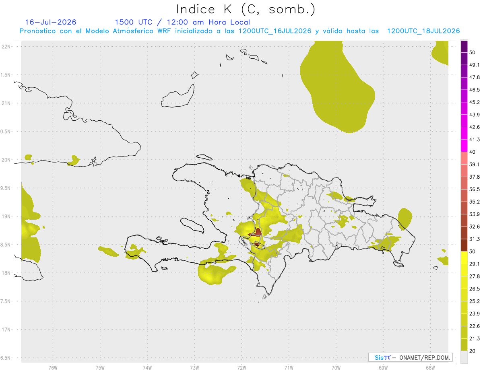The image size is (483, 373).
Task: Click the colorbar value '25.2'
Action: click(475, 301)
